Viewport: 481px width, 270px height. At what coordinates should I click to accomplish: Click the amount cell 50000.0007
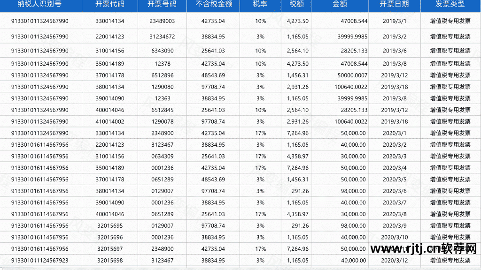coord(352,75)
